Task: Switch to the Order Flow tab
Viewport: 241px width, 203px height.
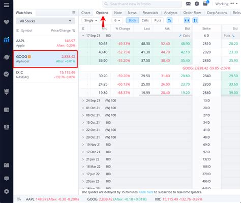Action: (x=192, y=13)
